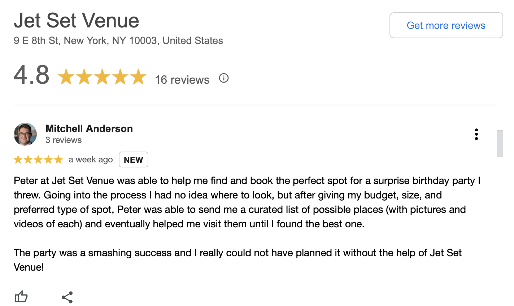Open the info icon beside 16 reviews
The height and width of the screenshot is (306, 514).
point(224,78)
